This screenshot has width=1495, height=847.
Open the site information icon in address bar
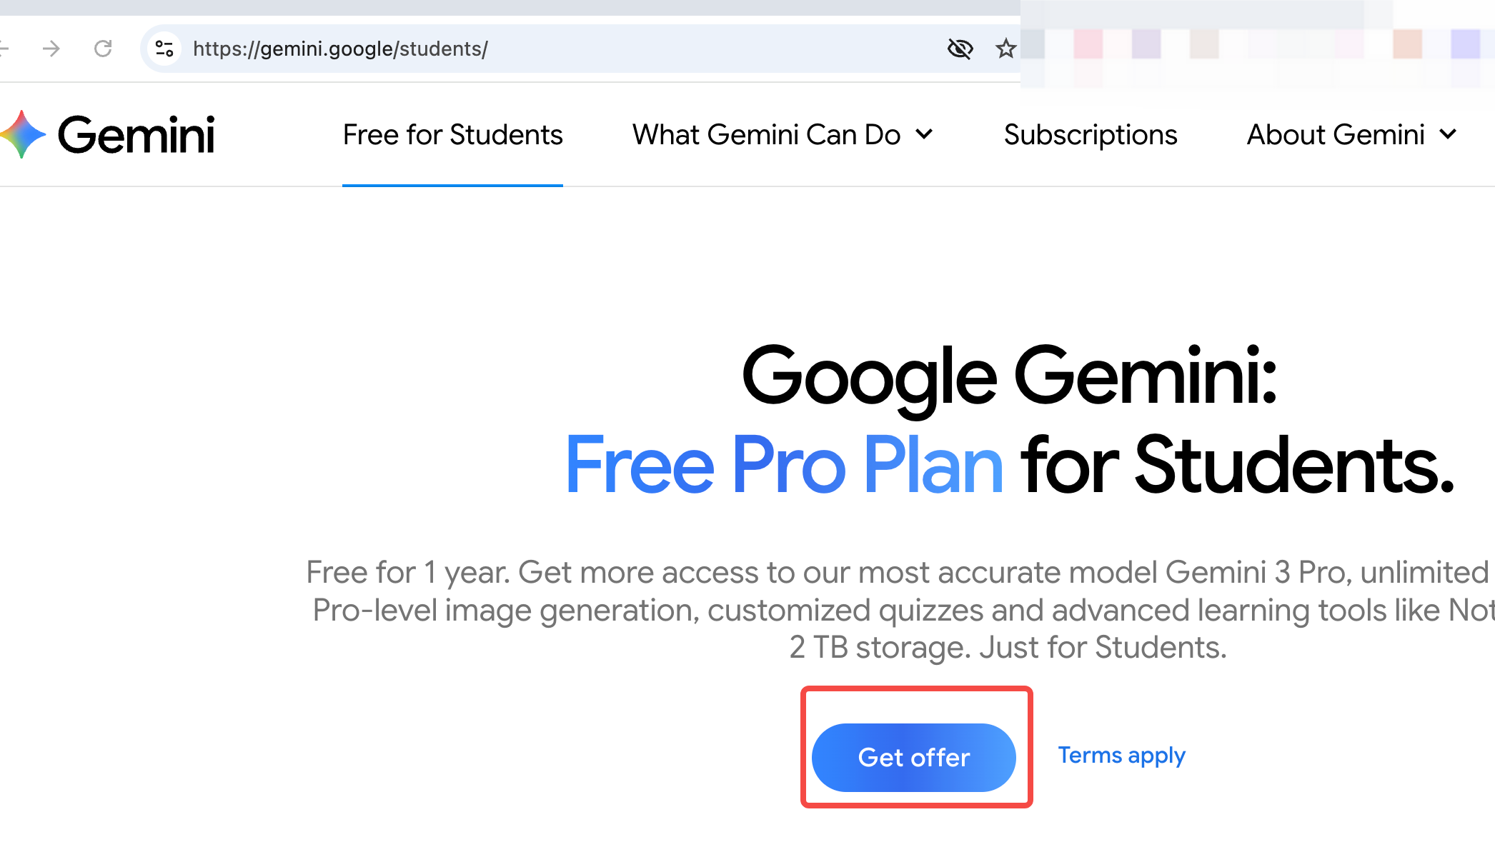[x=164, y=49]
